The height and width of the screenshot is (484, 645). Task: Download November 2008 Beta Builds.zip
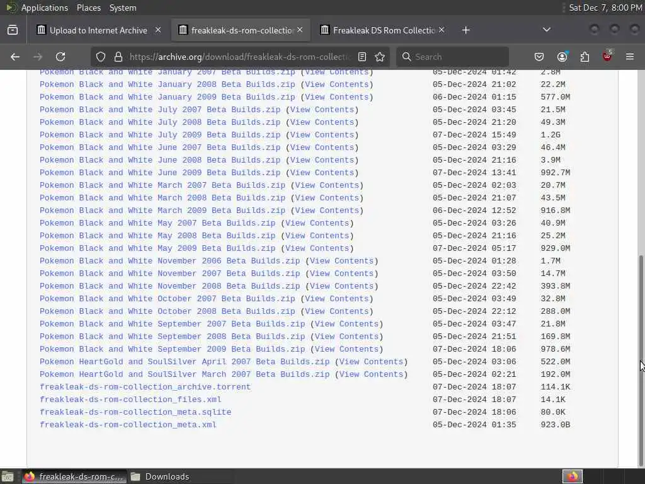click(x=170, y=286)
